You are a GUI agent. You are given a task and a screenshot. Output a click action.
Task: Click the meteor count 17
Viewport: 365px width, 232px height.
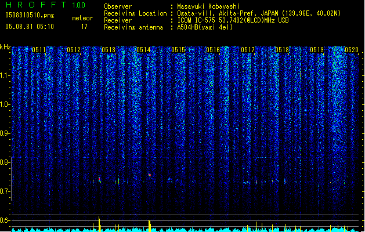click(x=84, y=27)
